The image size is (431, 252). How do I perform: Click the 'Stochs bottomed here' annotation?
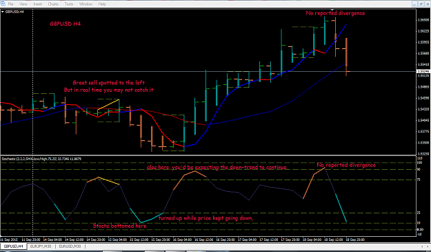[119, 226]
